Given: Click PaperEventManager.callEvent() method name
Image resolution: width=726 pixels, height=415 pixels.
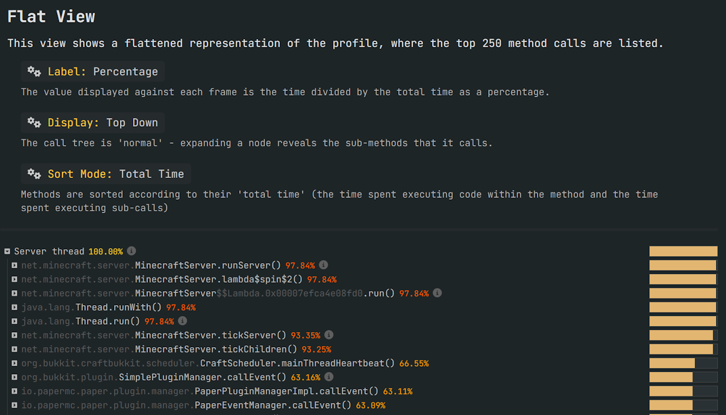Looking at the screenshot, I should [x=273, y=405].
